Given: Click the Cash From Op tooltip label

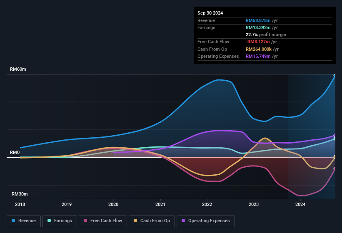Looking at the screenshot, I should [x=212, y=49].
